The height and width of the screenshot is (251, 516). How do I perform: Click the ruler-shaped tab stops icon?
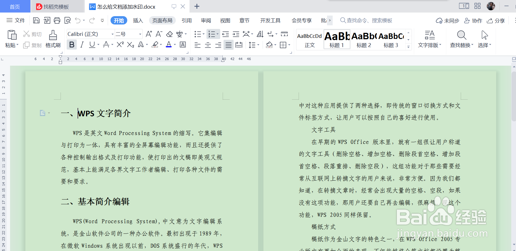(284, 34)
